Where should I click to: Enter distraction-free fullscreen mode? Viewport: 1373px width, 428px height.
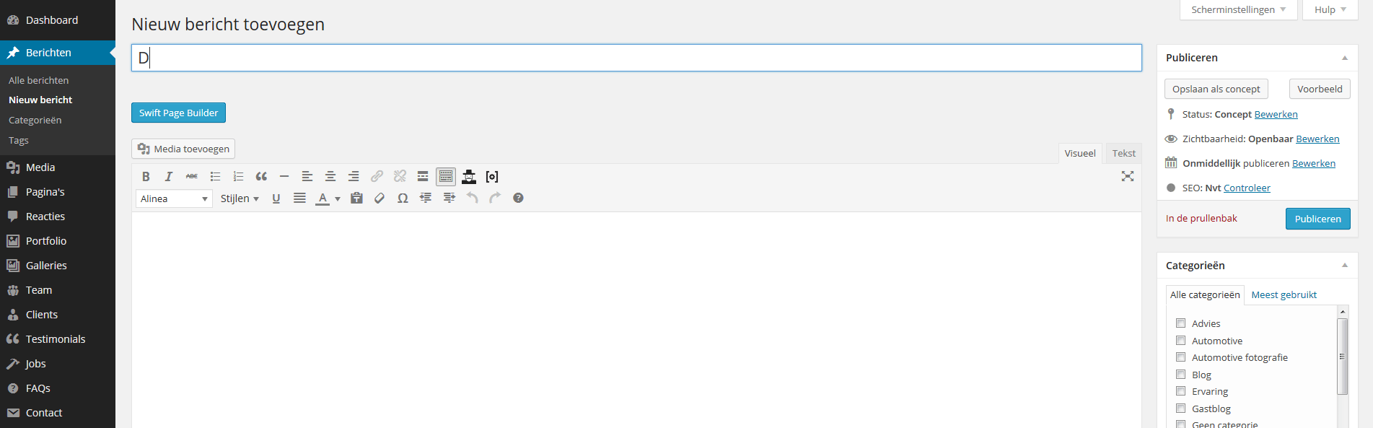click(1128, 176)
